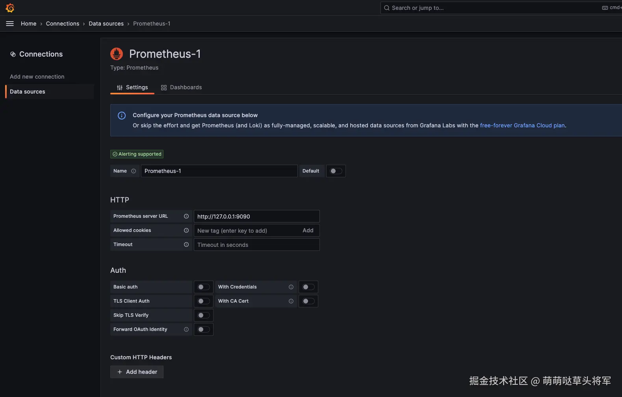Switch to the Dashboards tab
The height and width of the screenshot is (397, 622).
pyautogui.click(x=181, y=87)
